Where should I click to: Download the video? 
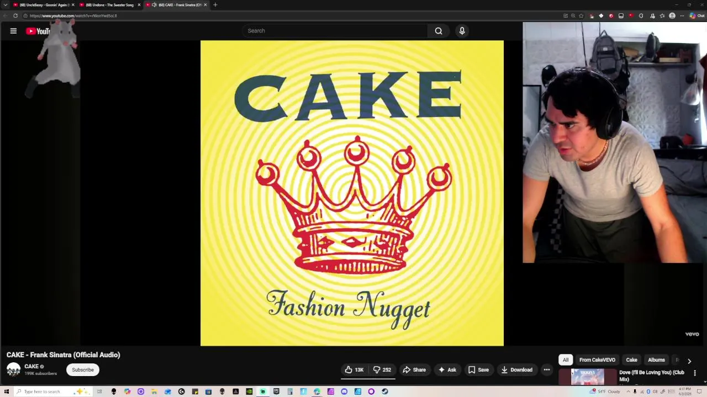coord(516,369)
